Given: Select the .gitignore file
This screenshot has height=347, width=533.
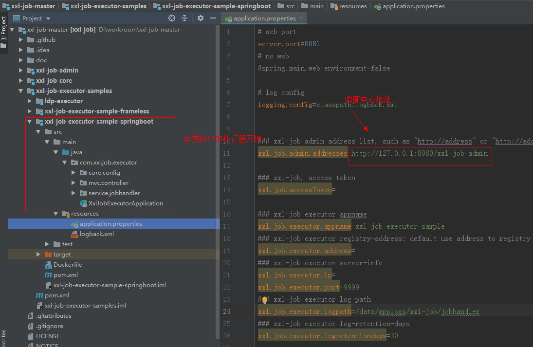Looking at the screenshot, I should tap(49, 326).
